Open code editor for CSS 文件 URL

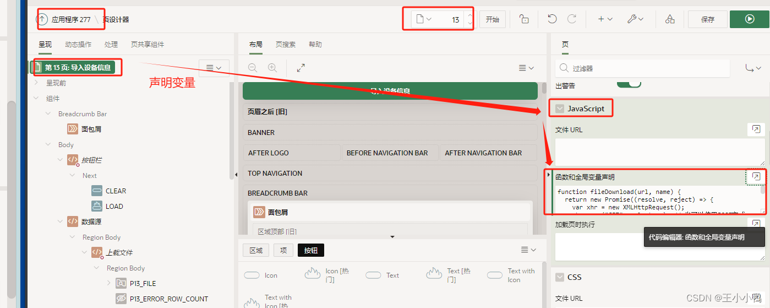tap(756, 298)
